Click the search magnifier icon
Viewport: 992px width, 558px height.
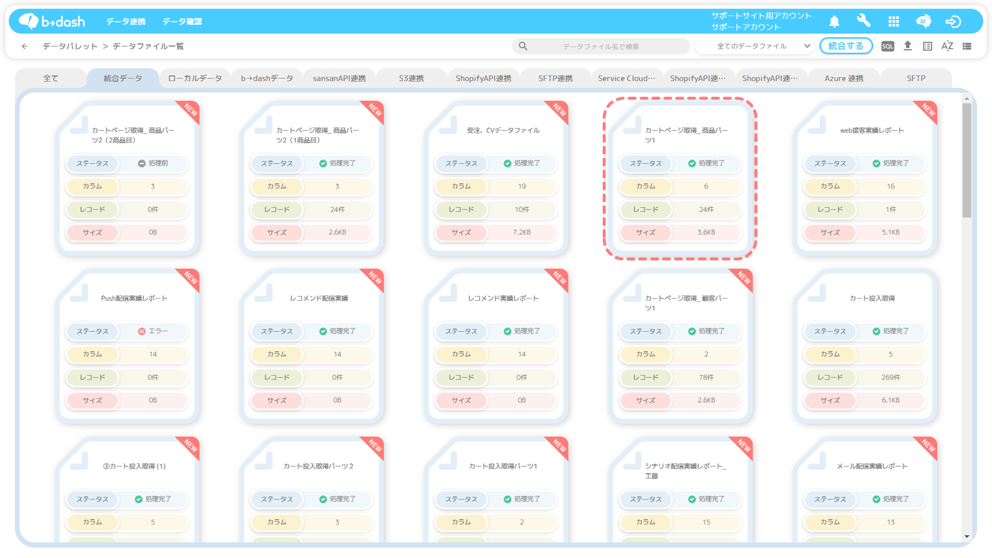pos(523,46)
